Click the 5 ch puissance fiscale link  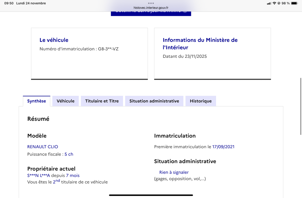[x=69, y=154]
